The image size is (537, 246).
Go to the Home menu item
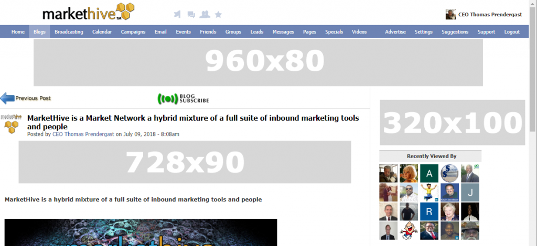(x=18, y=32)
